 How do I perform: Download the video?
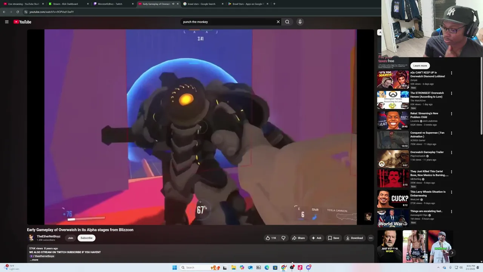tap(354, 238)
